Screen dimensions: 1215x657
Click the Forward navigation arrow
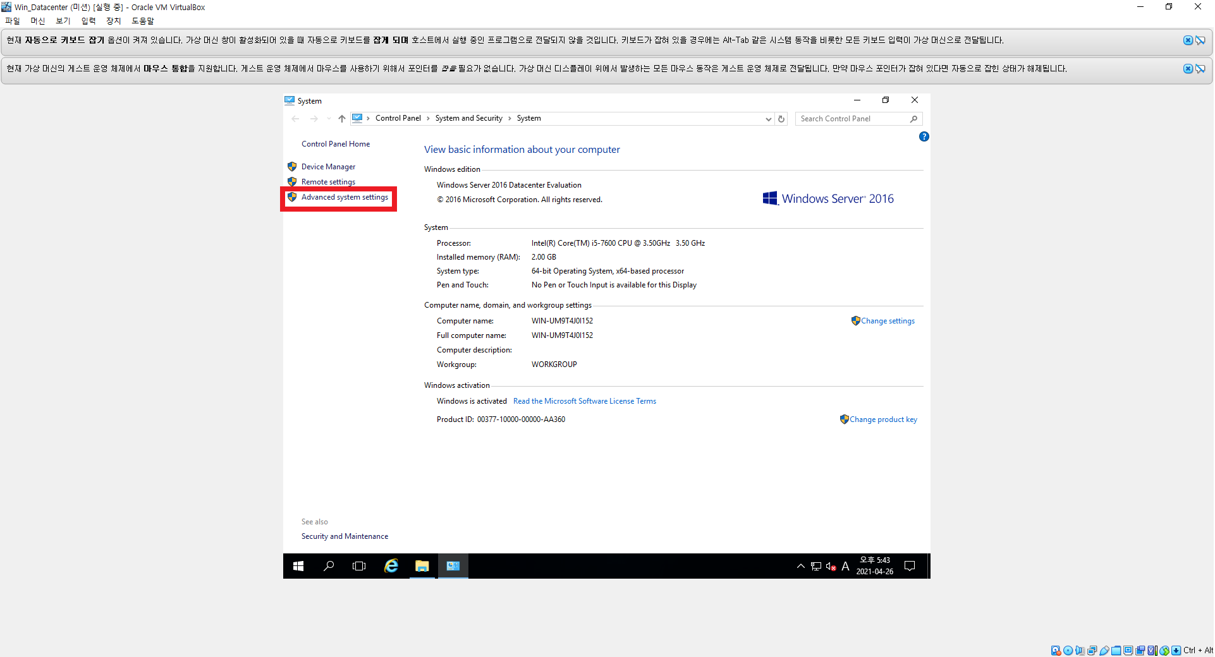pos(314,119)
